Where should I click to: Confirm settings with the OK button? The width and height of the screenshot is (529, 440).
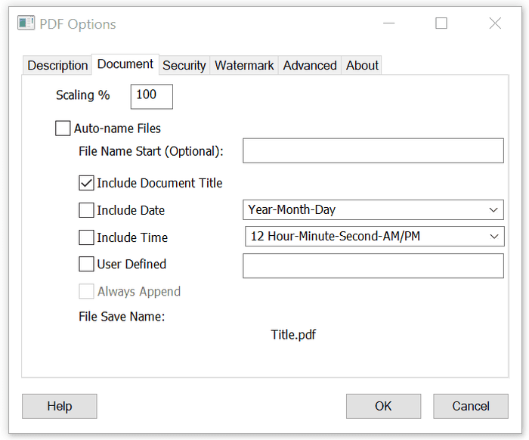click(383, 406)
